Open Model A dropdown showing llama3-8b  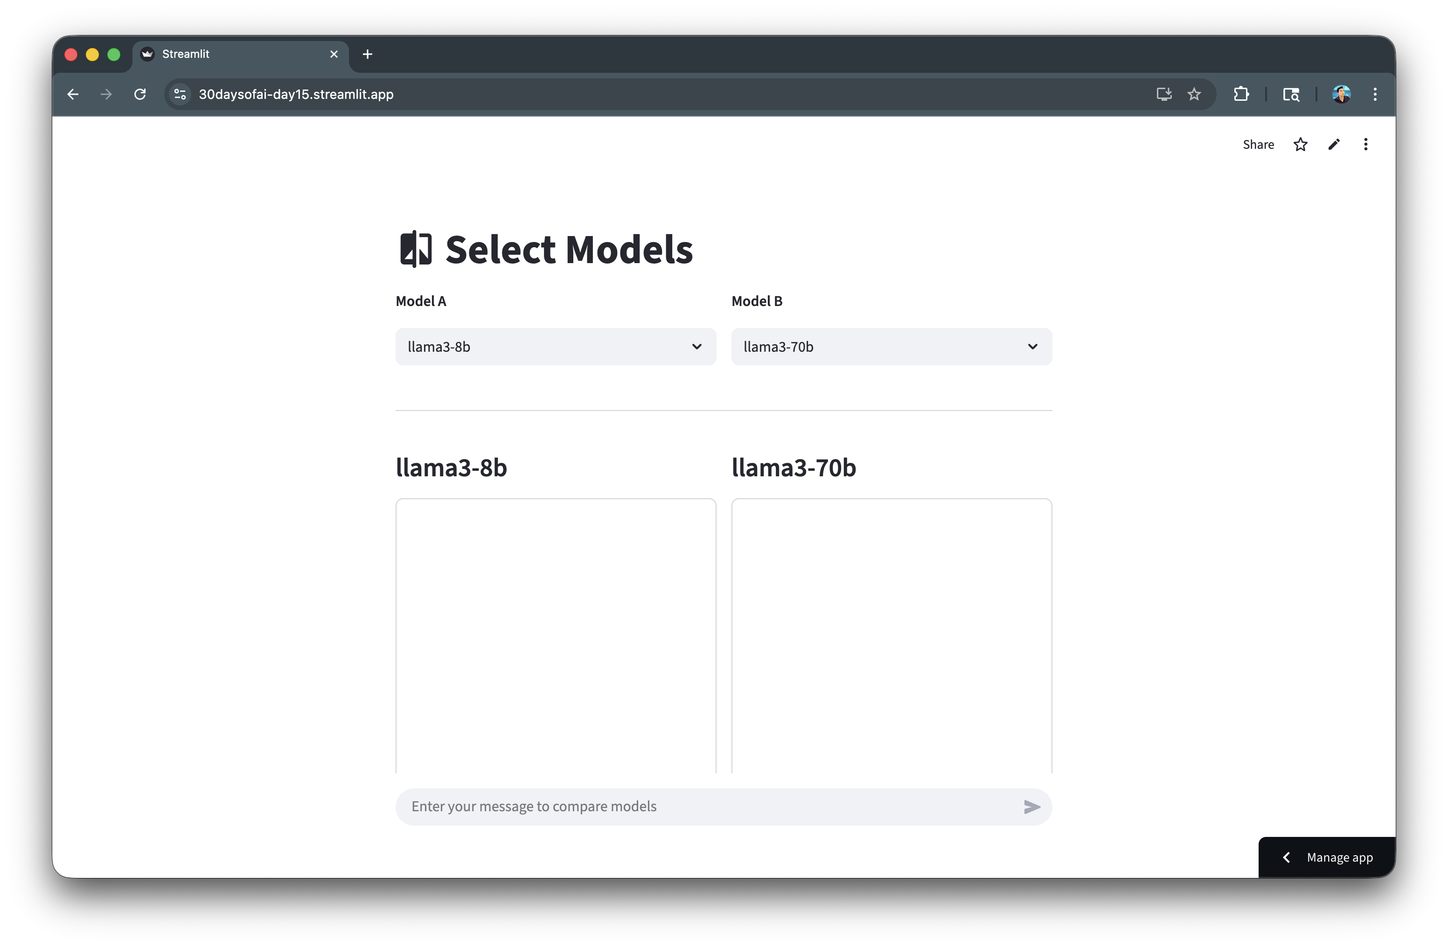click(x=556, y=347)
